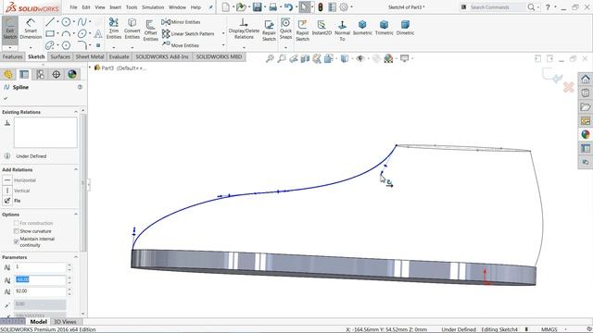The image size is (593, 333).
Task: Open the PropertyManager tab
Action: 24,74
